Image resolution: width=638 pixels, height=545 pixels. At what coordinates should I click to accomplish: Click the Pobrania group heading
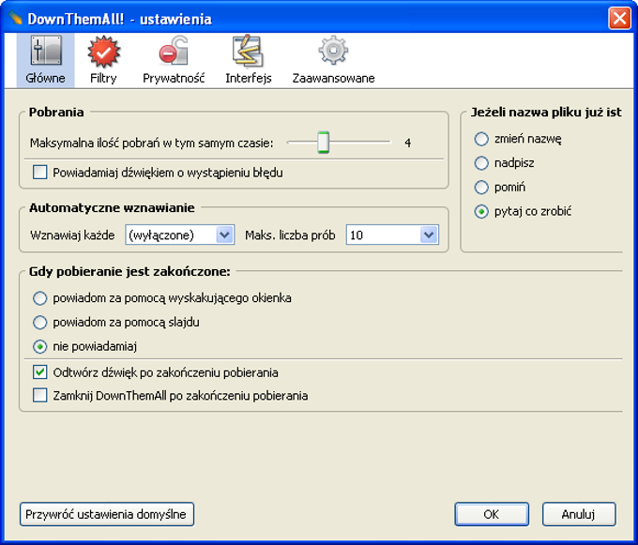pyautogui.click(x=56, y=113)
